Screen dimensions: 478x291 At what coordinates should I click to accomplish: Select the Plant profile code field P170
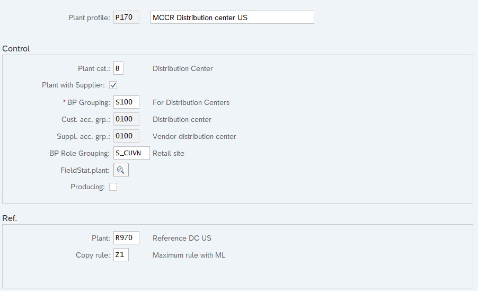pos(126,17)
